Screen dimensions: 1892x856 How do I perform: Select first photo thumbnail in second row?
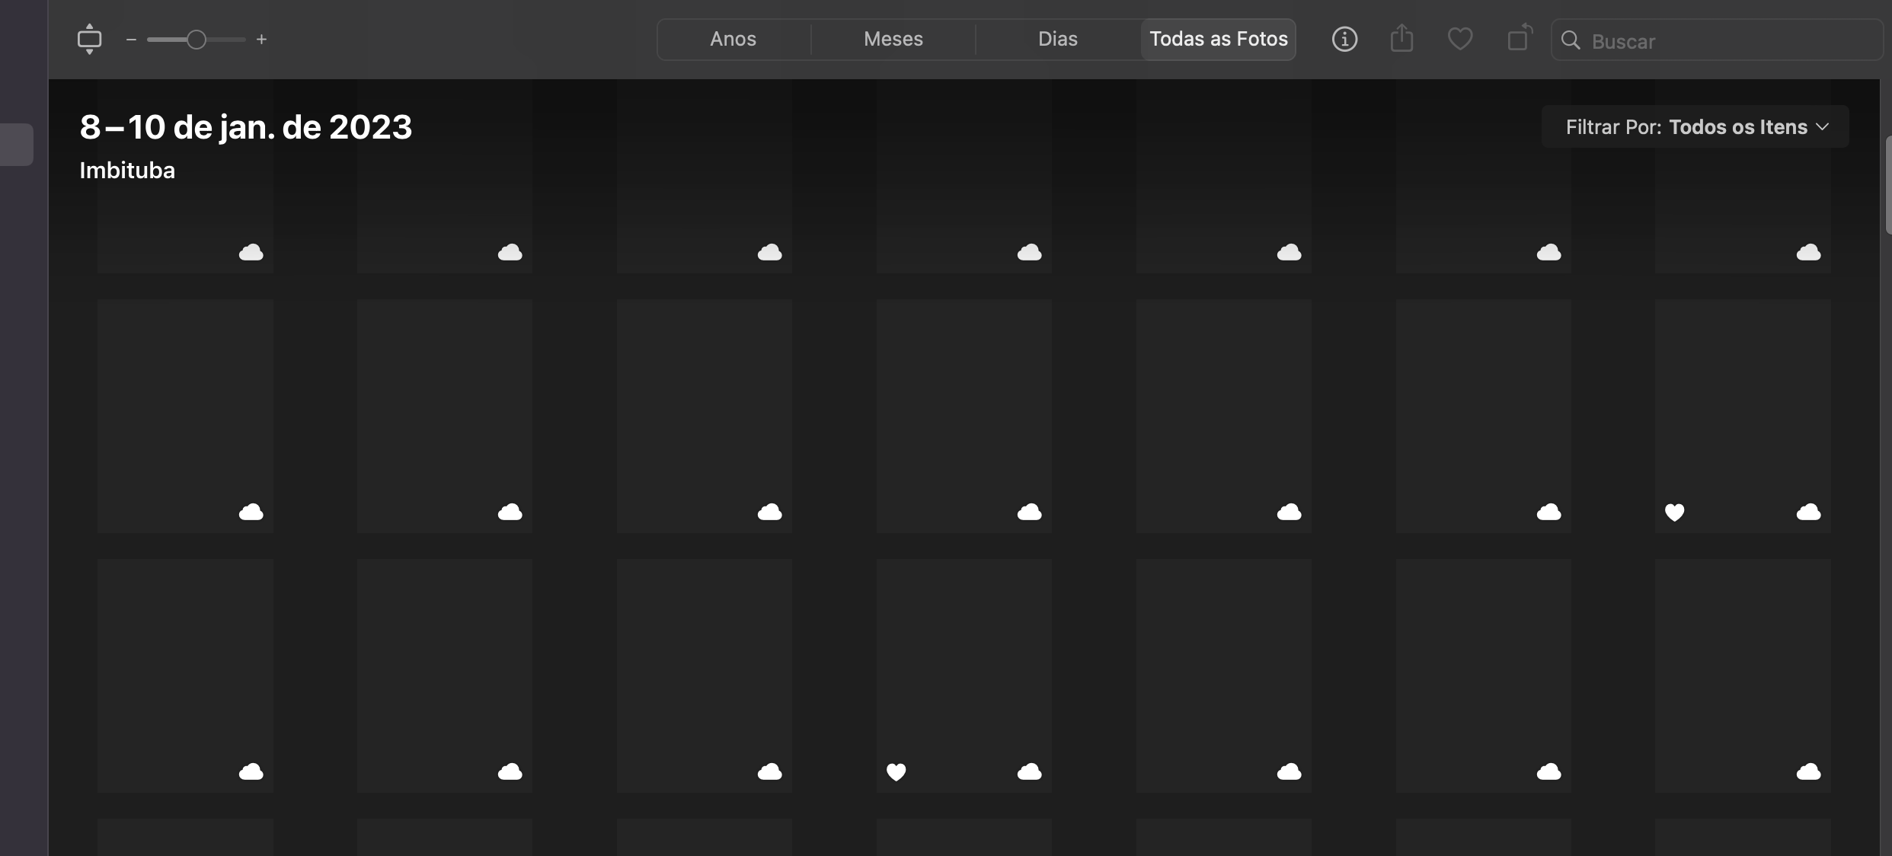185,415
